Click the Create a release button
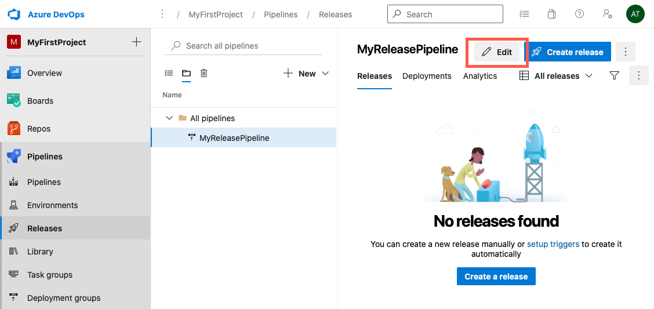The height and width of the screenshot is (309, 654). point(496,277)
